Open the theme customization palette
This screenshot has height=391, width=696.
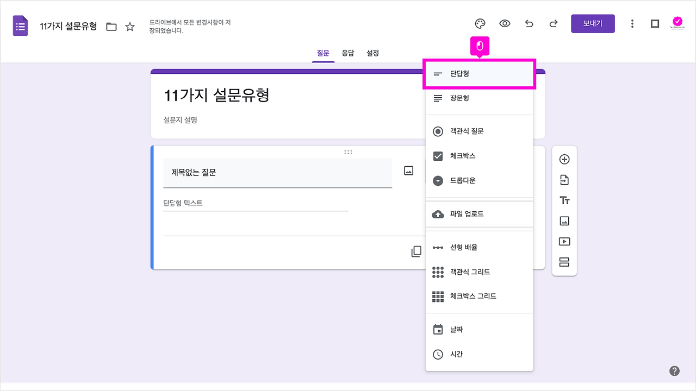point(480,23)
